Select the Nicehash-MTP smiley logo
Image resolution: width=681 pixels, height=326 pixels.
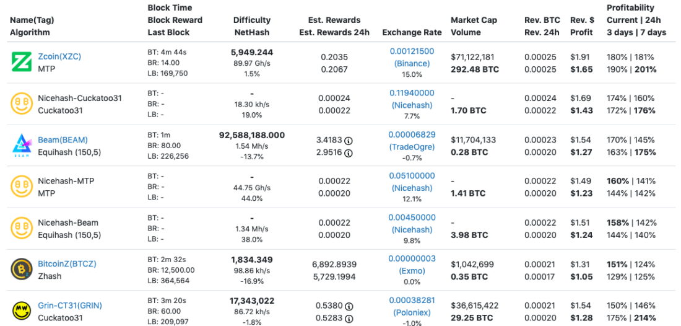(22, 187)
